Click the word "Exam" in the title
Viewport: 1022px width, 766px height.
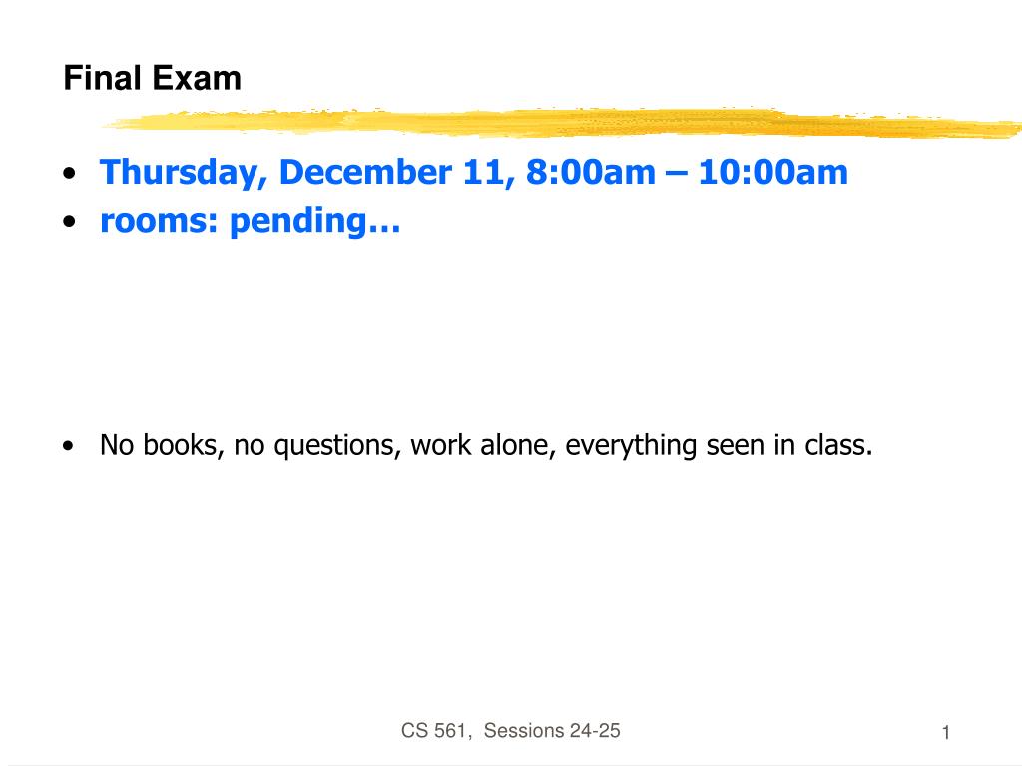click(x=197, y=78)
